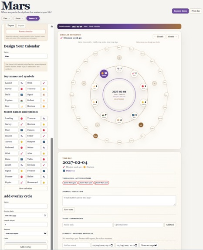Click the Crater month rocket symbol

coord(44,136)
